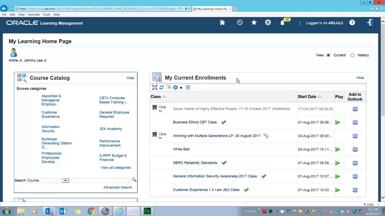The height and width of the screenshot is (216, 385).
Task: Play General Information Security Awareness 2017 Class
Action: pyautogui.click(x=337, y=176)
